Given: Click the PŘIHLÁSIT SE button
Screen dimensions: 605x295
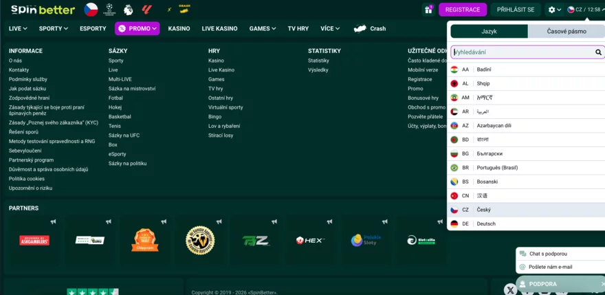Looking at the screenshot, I should coord(516,10).
